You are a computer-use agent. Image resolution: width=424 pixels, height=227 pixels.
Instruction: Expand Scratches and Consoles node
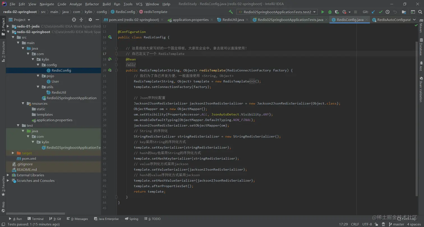8,181
